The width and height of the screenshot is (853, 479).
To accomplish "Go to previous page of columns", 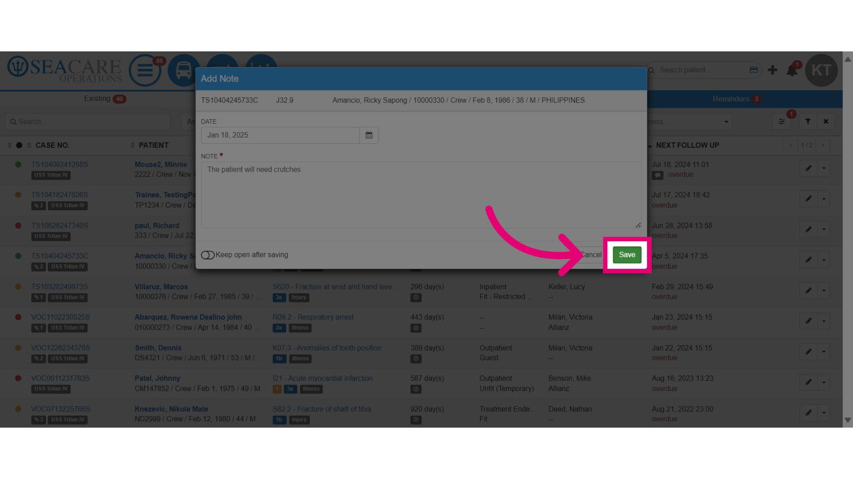I will (x=791, y=145).
